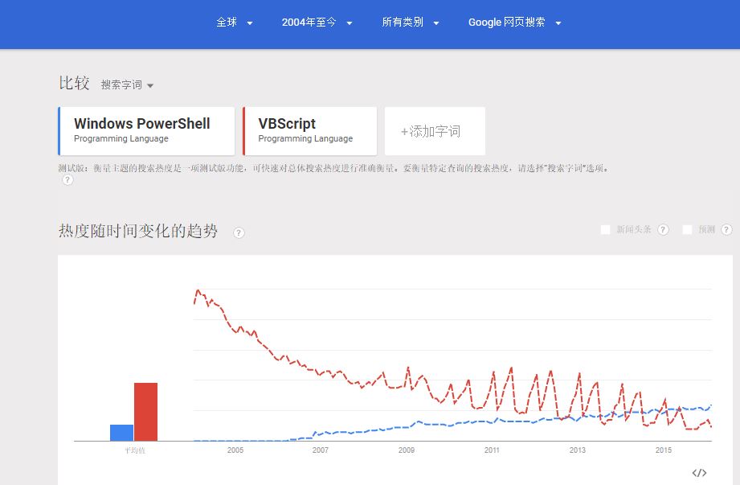Enable the news headlines checkbox

605,229
